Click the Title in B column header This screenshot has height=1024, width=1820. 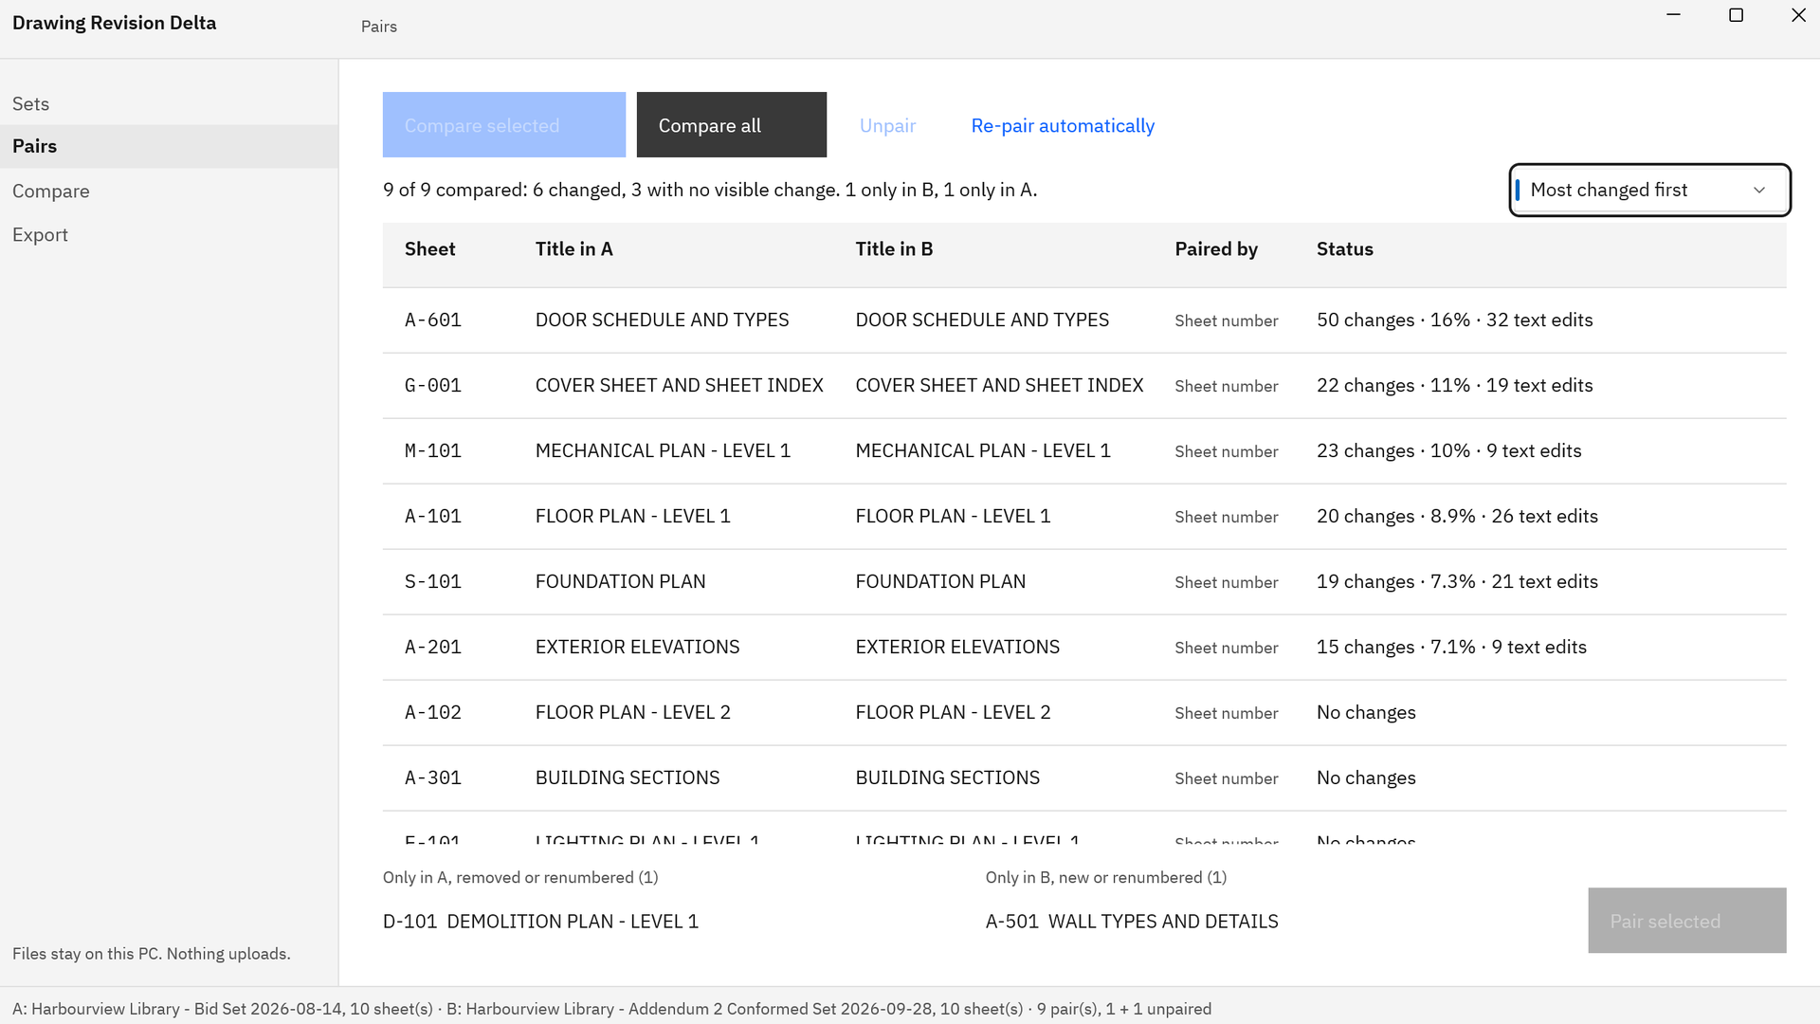(894, 249)
